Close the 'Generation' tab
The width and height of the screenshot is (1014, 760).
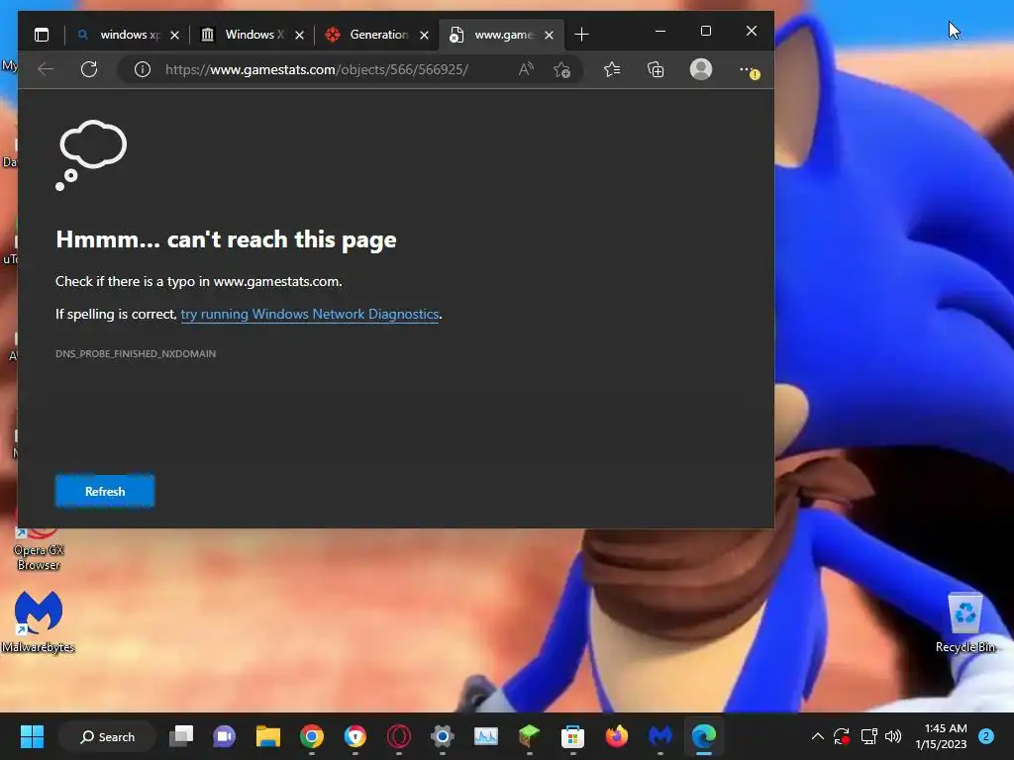click(x=424, y=35)
